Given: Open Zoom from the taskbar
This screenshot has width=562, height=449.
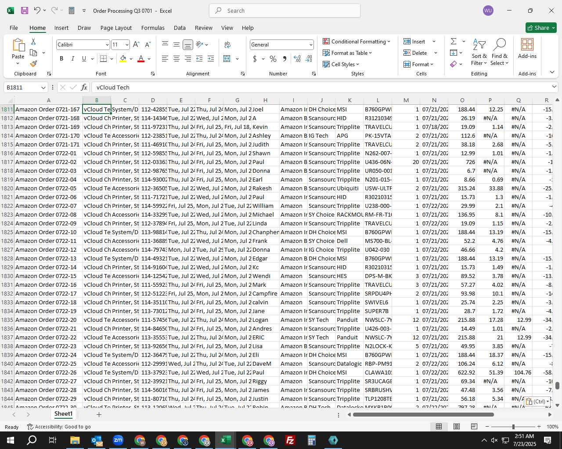Looking at the screenshot, I should pyautogui.click(x=118, y=440).
